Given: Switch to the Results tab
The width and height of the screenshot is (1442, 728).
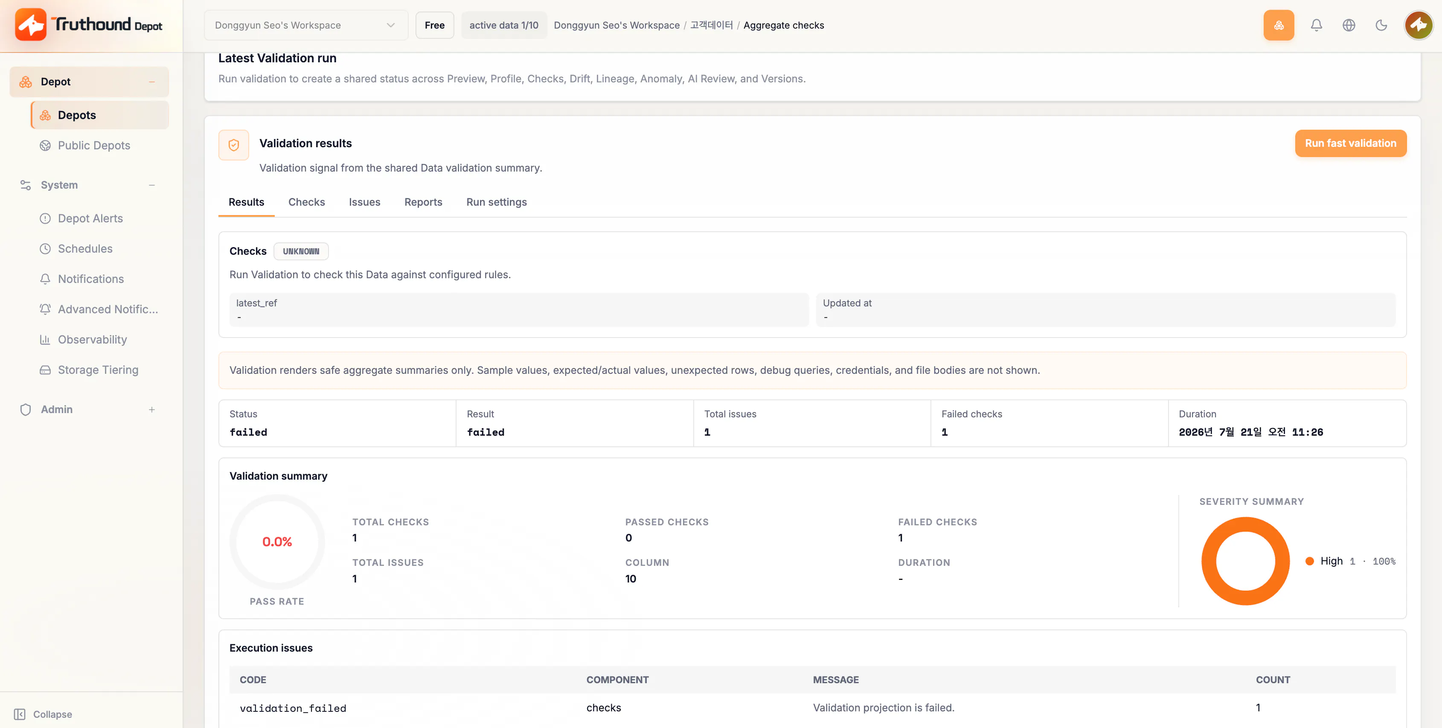Looking at the screenshot, I should pyautogui.click(x=246, y=202).
